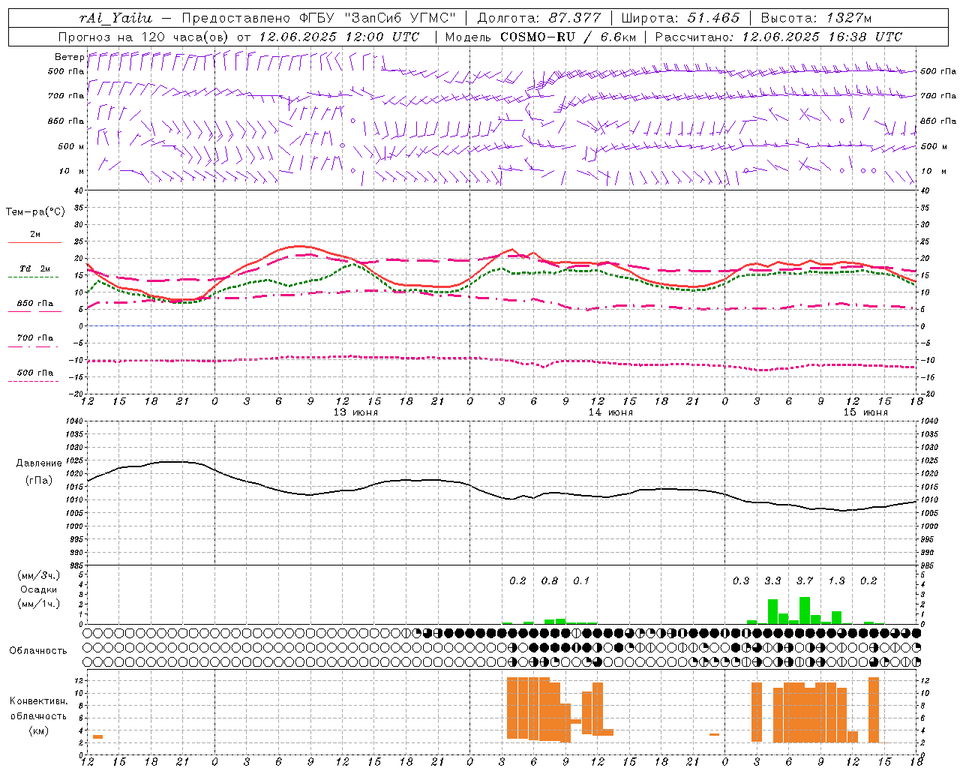Click the 3-hour precipitation total 0.1
Image resolution: width=960 pixels, height=768 pixels.
(581, 580)
